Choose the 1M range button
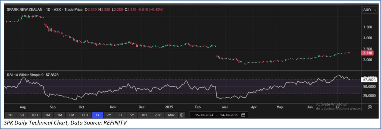The height and width of the screenshot is (129, 381). 48,115
